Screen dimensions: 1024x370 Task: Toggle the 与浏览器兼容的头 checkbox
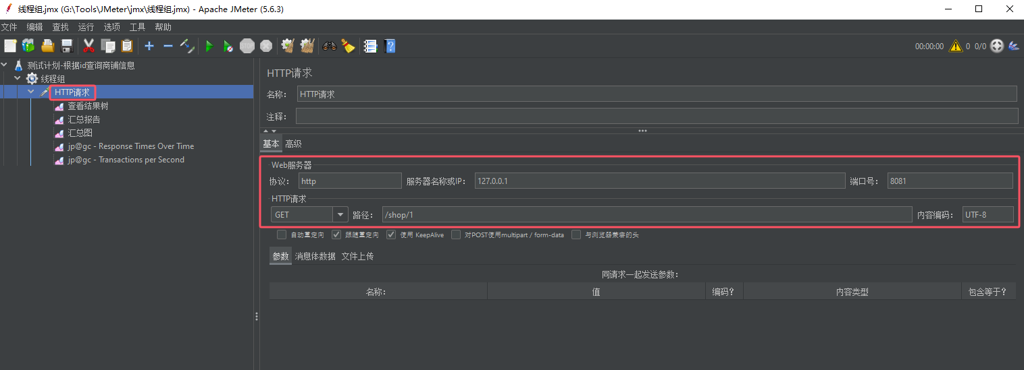[x=576, y=235]
